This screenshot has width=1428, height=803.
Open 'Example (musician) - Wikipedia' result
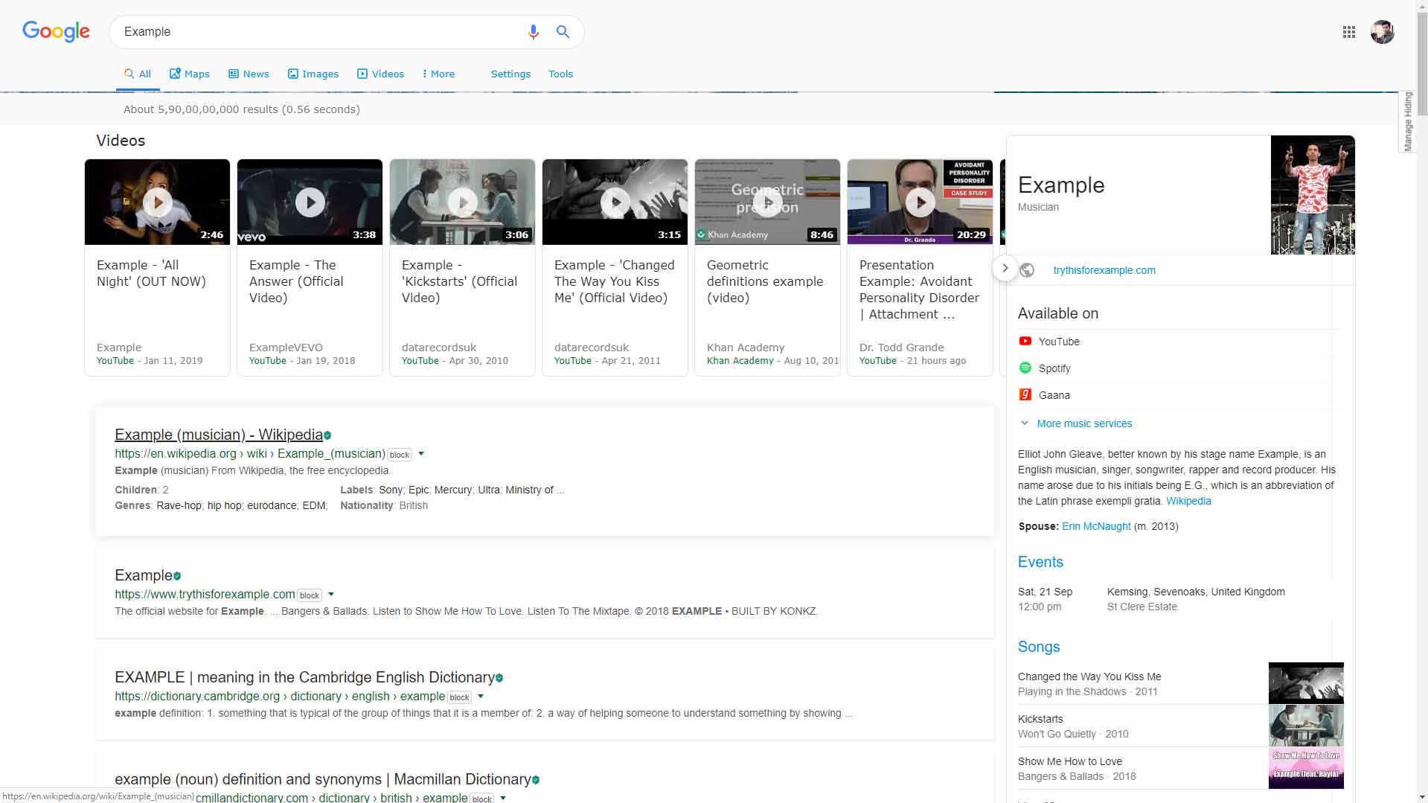click(x=219, y=435)
